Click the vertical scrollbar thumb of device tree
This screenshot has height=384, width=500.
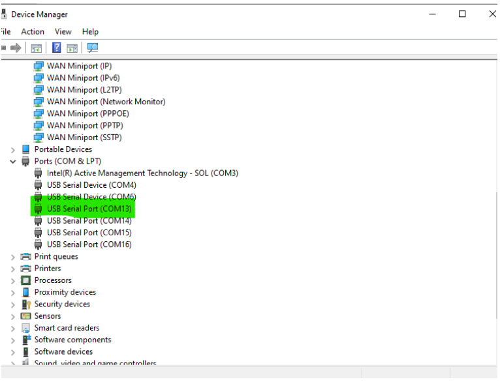click(497, 255)
